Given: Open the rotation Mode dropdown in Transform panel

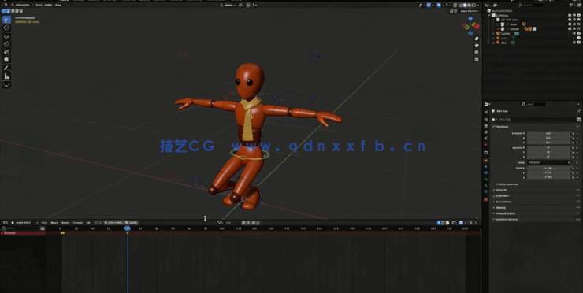Looking at the screenshot, I should (x=548, y=162).
